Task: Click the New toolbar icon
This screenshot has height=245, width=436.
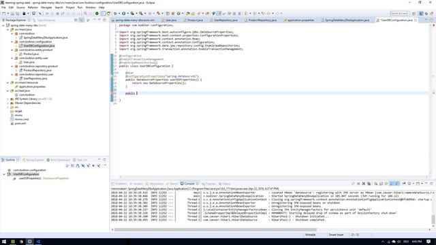Action: [x=4, y=14]
